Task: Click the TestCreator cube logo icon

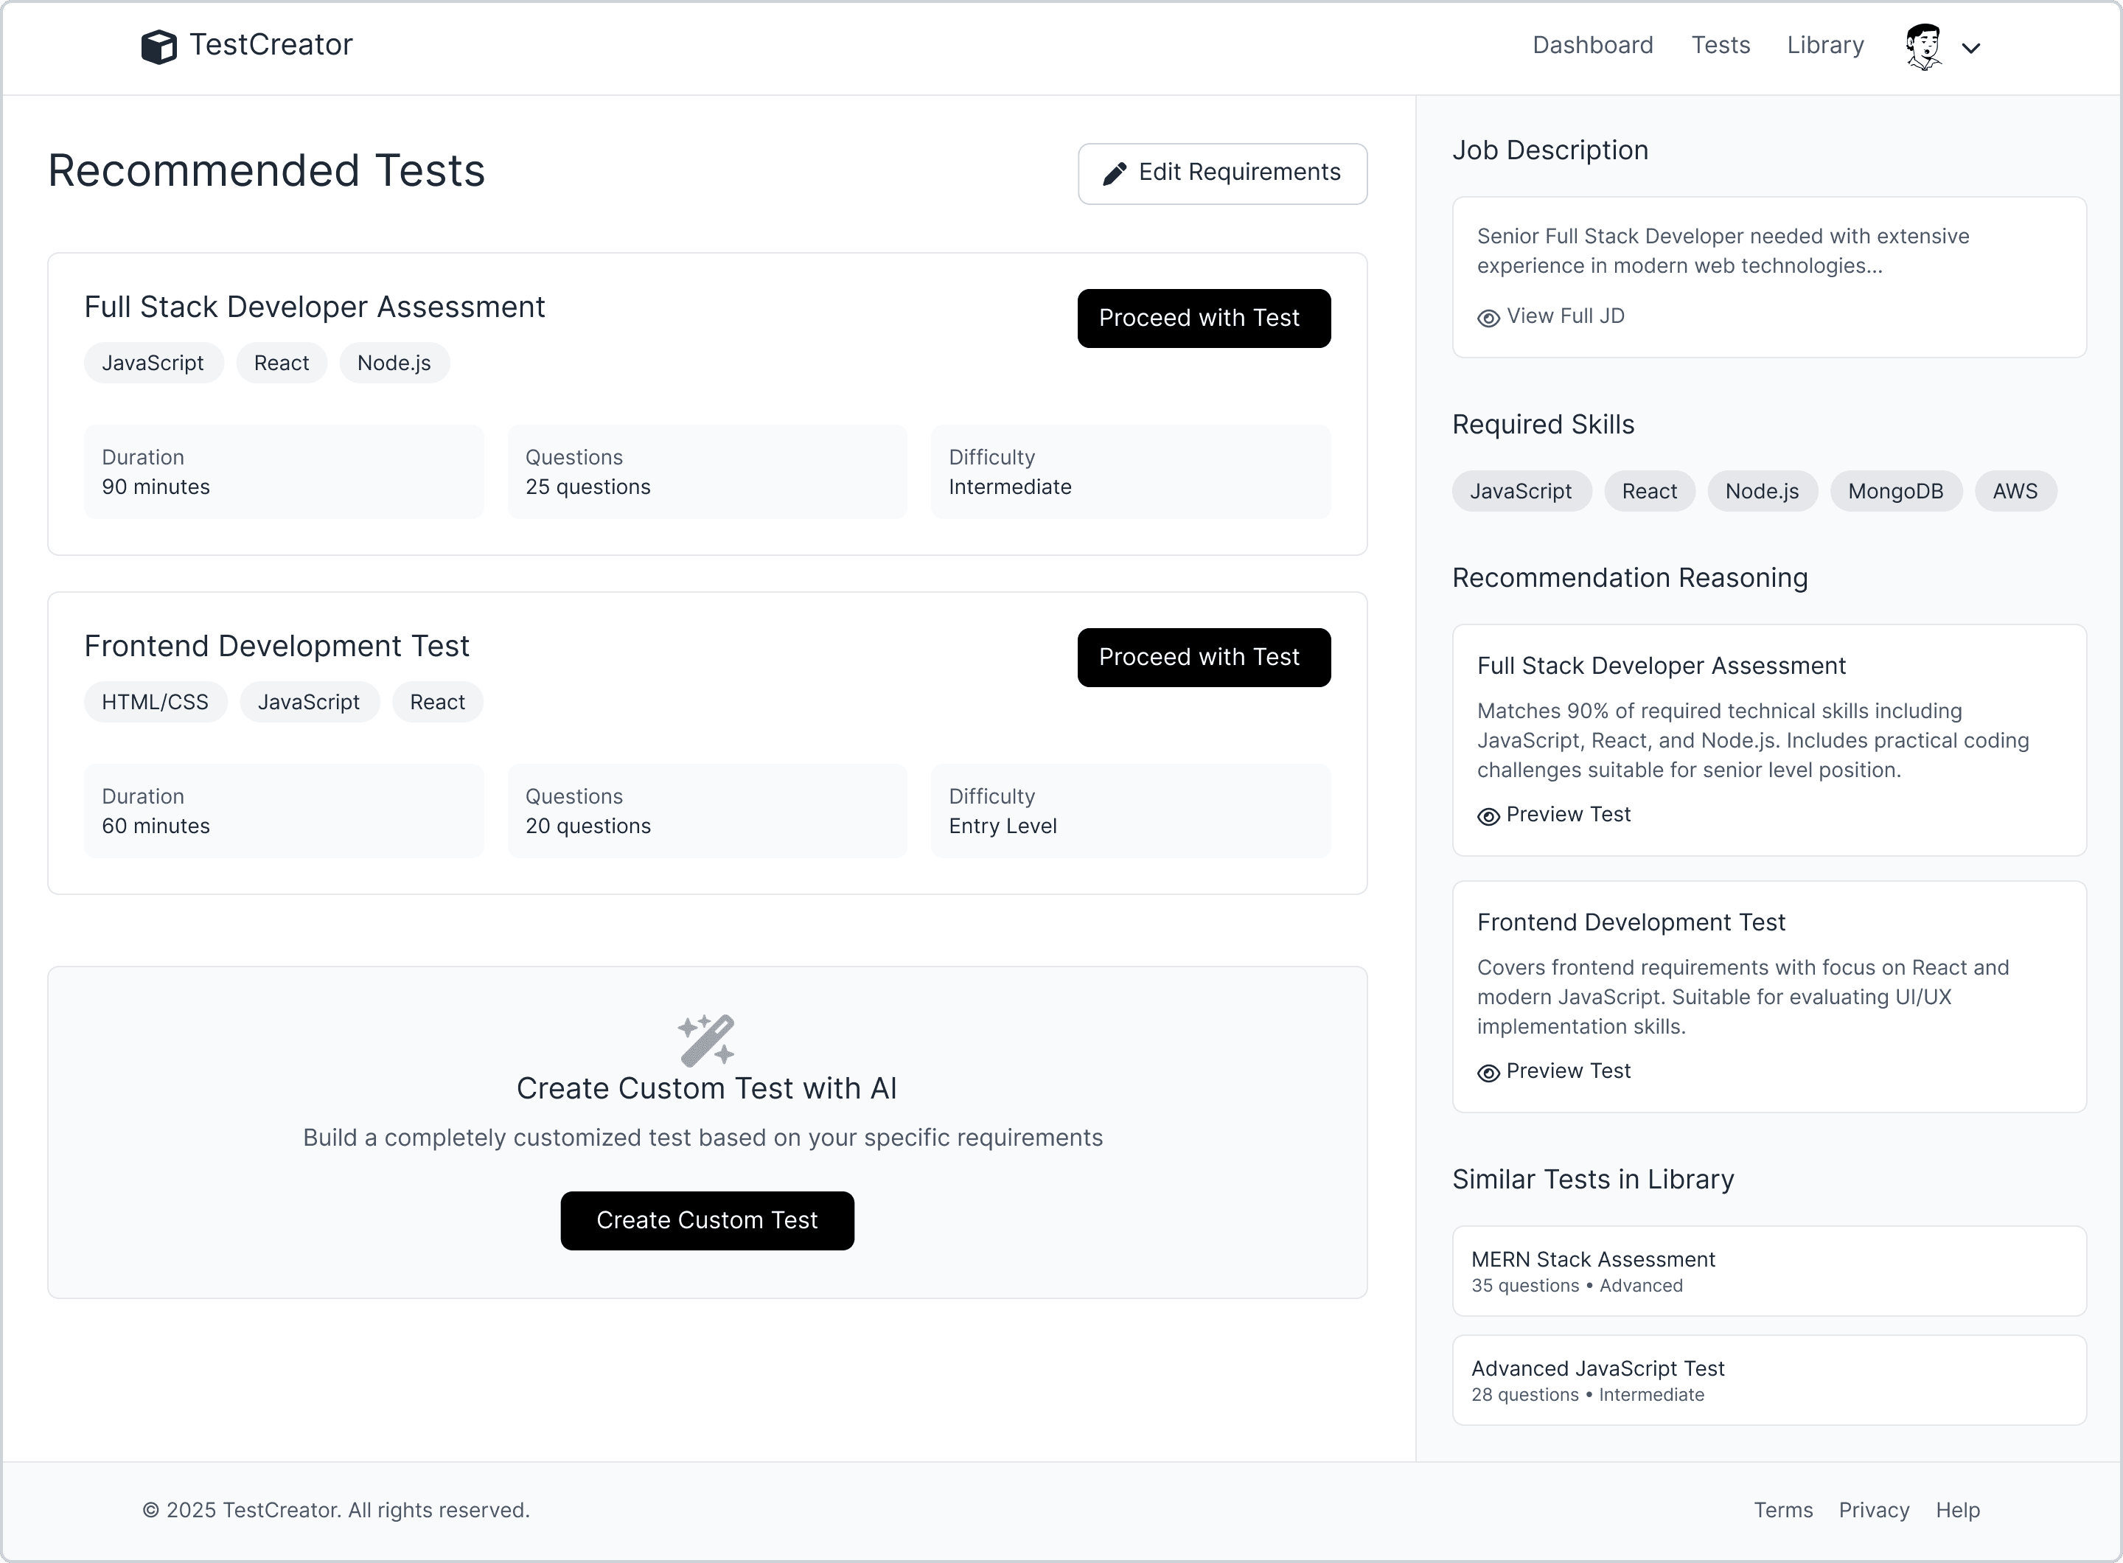Action: point(159,46)
